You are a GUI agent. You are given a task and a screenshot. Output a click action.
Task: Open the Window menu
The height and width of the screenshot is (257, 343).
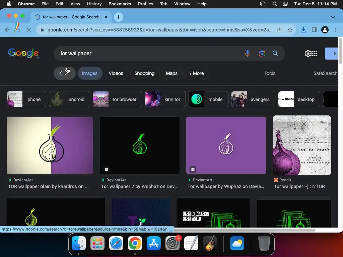pyautogui.click(x=182, y=4)
